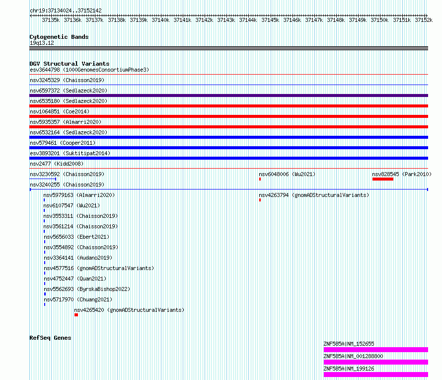Open the nsv4752447 (Quan2021) variant
This screenshot has height=380, width=442.
point(75,279)
